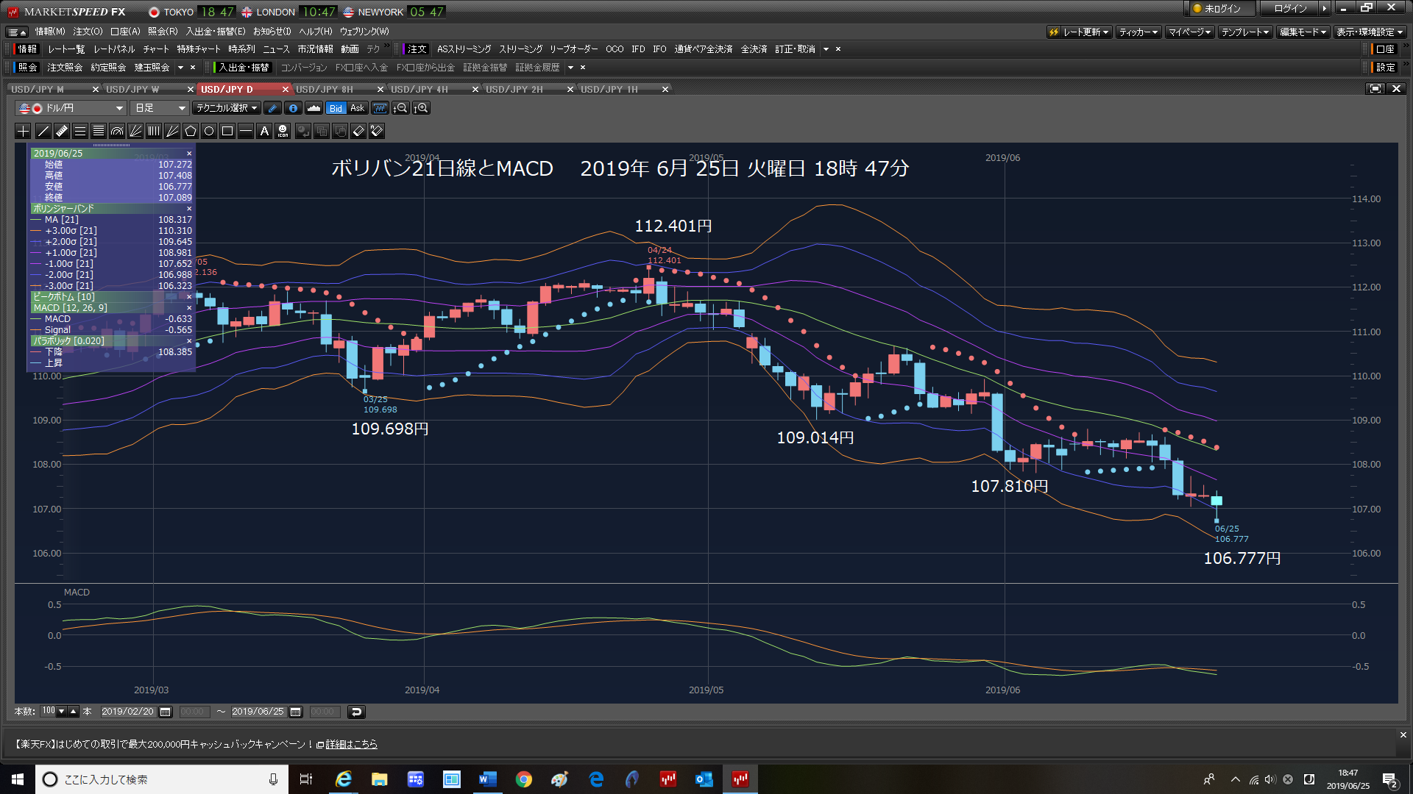Open the end date calendar picker

(x=296, y=712)
